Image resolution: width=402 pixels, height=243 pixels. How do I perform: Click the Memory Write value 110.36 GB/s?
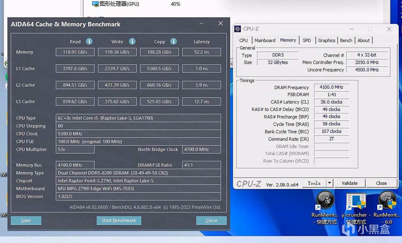point(117,52)
